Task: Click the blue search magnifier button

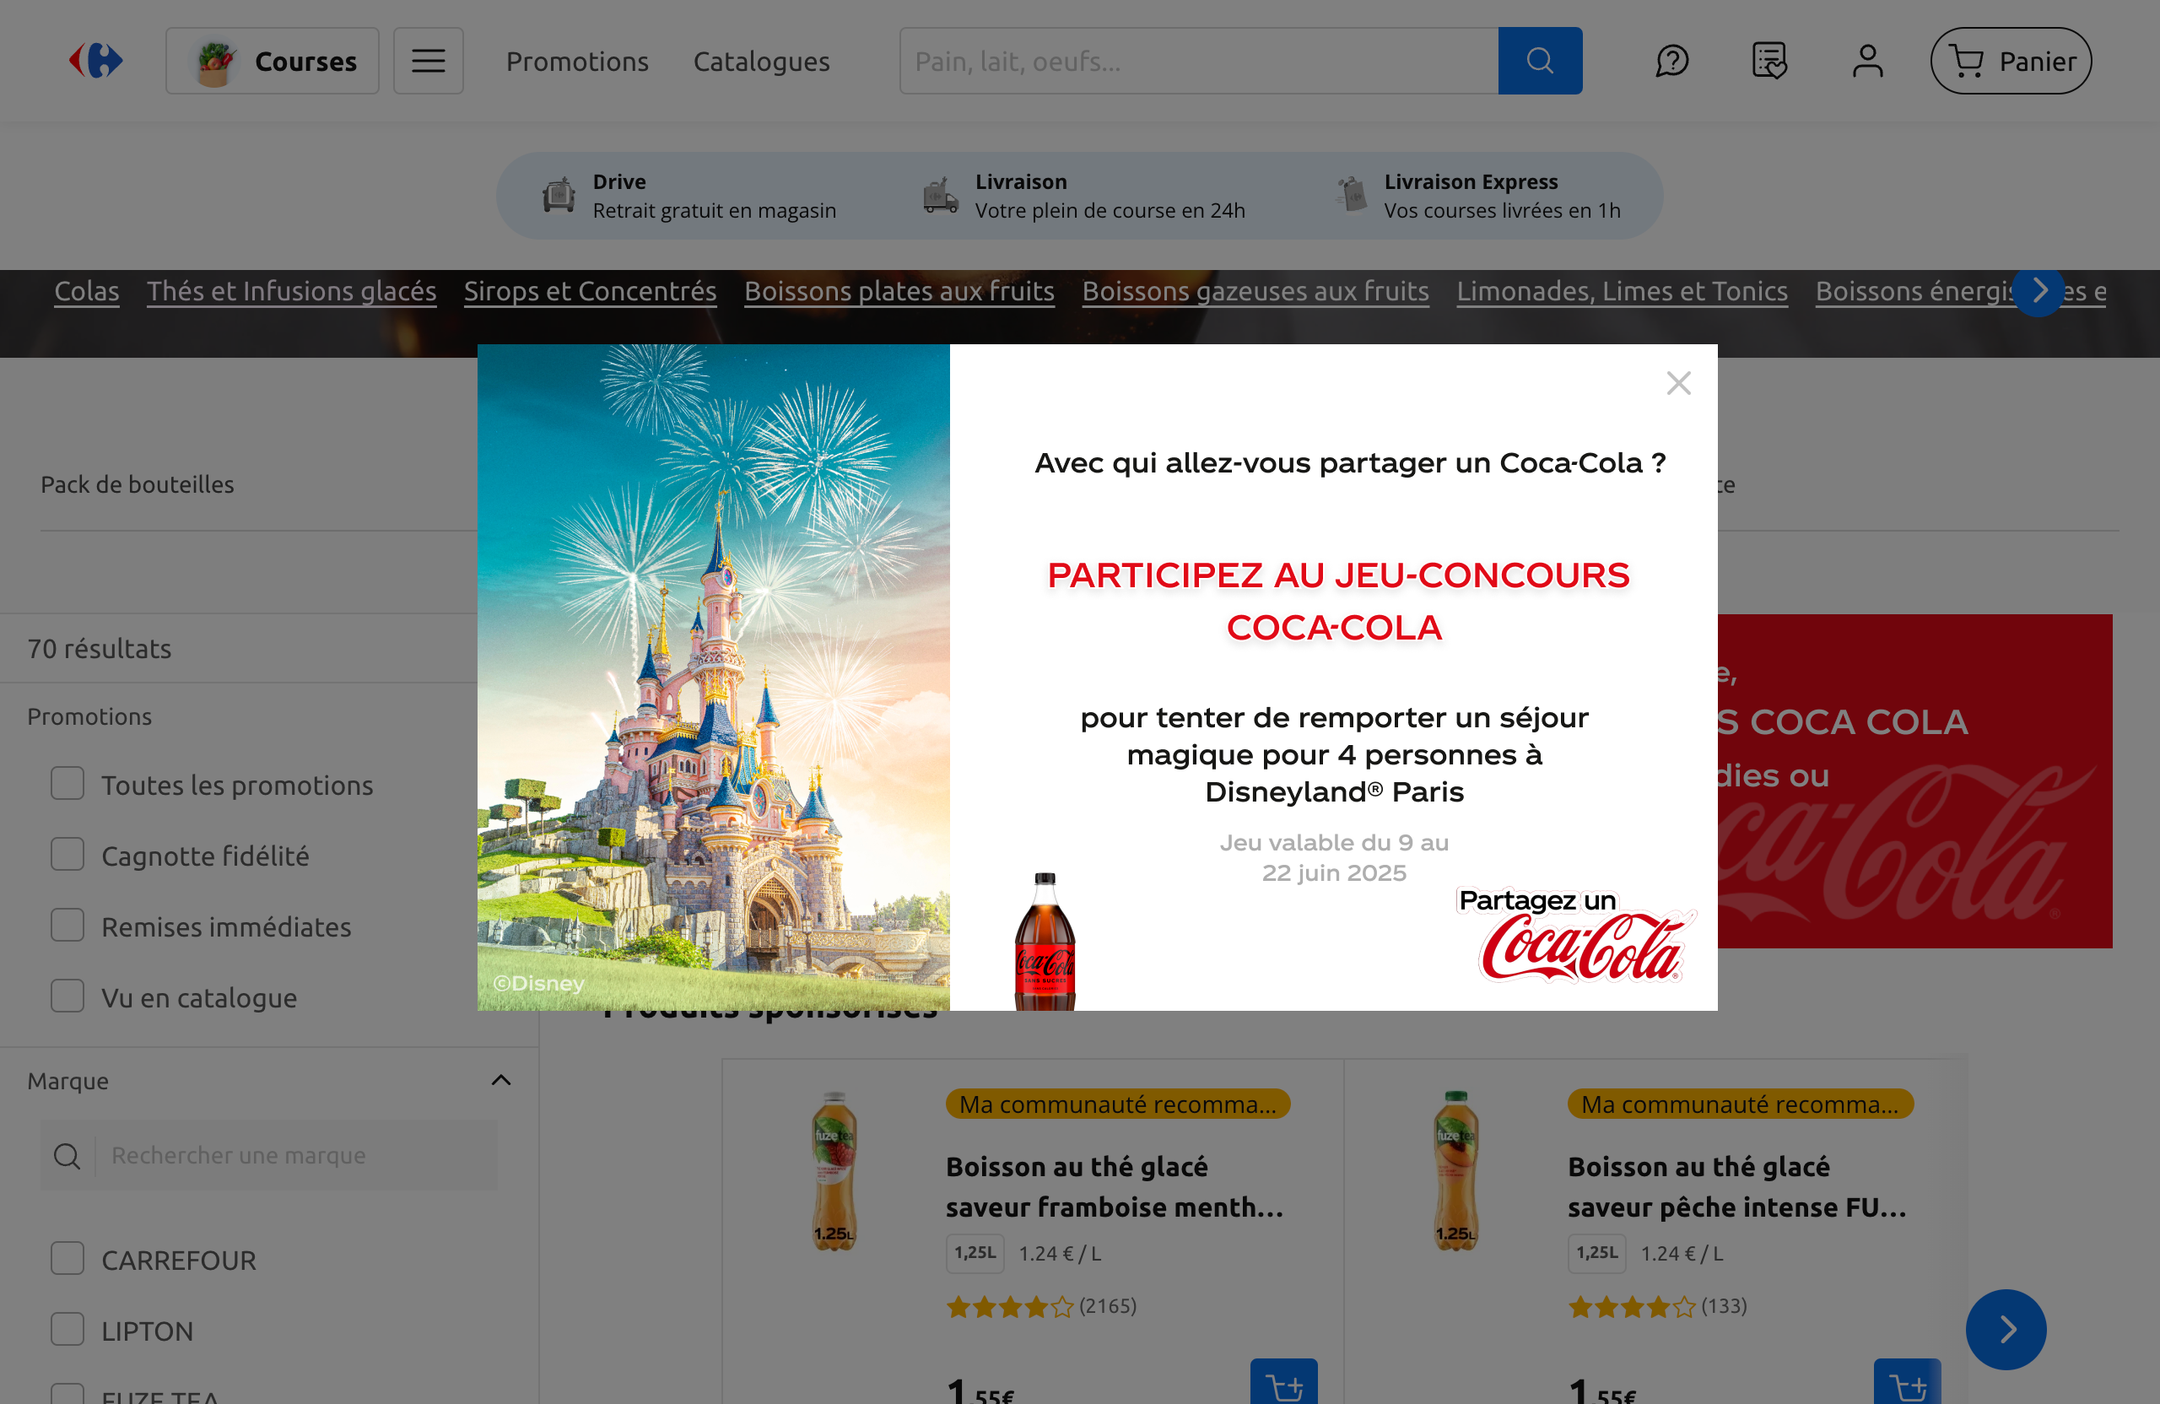Action: pos(1539,61)
